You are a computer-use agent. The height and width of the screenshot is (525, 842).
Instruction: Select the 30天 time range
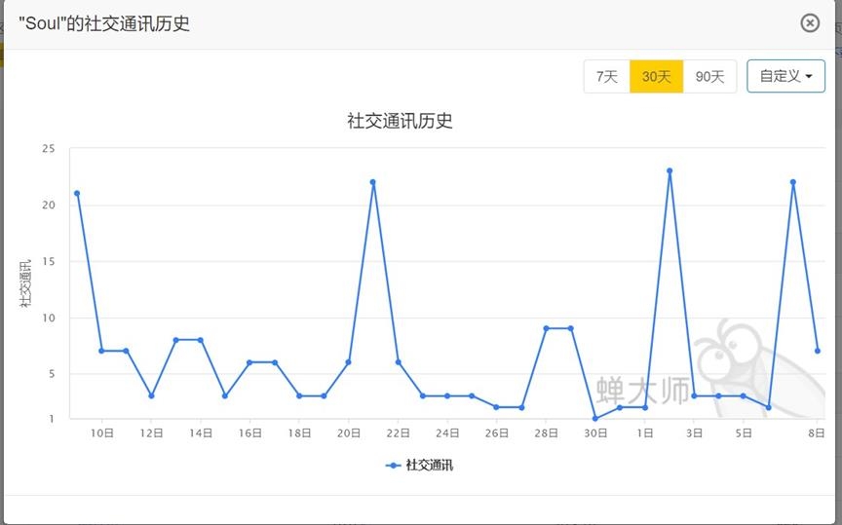[656, 76]
